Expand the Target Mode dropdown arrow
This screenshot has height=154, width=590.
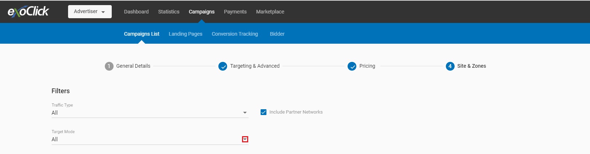245,139
